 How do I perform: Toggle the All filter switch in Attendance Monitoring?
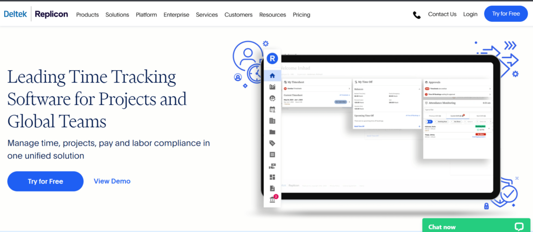428,122
